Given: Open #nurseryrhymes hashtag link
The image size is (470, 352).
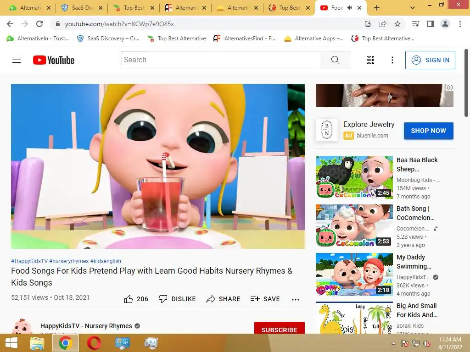Looking at the screenshot, I should [69, 261].
